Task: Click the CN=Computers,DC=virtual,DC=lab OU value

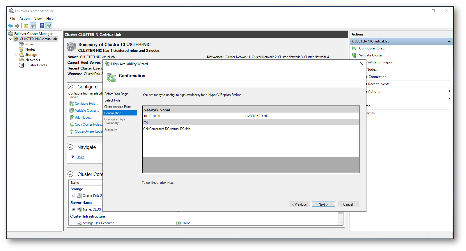Action: [x=166, y=129]
